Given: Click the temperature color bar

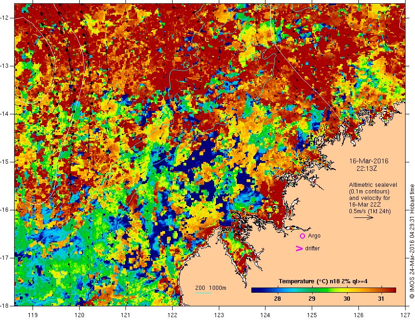Looking at the screenshot, I should [x=324, y=290].
